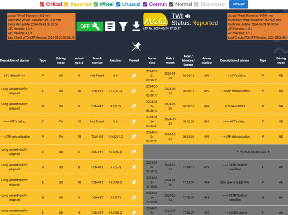The image size is (288, 215).
Task: Click the DEFAULT button
Action: point(238,4)
